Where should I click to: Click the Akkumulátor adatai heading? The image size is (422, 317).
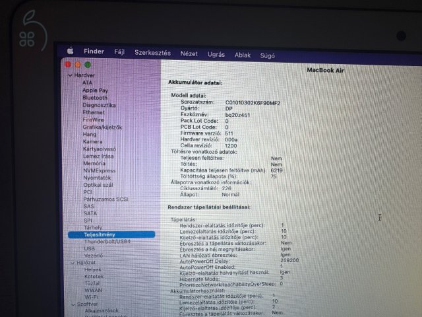195,83
